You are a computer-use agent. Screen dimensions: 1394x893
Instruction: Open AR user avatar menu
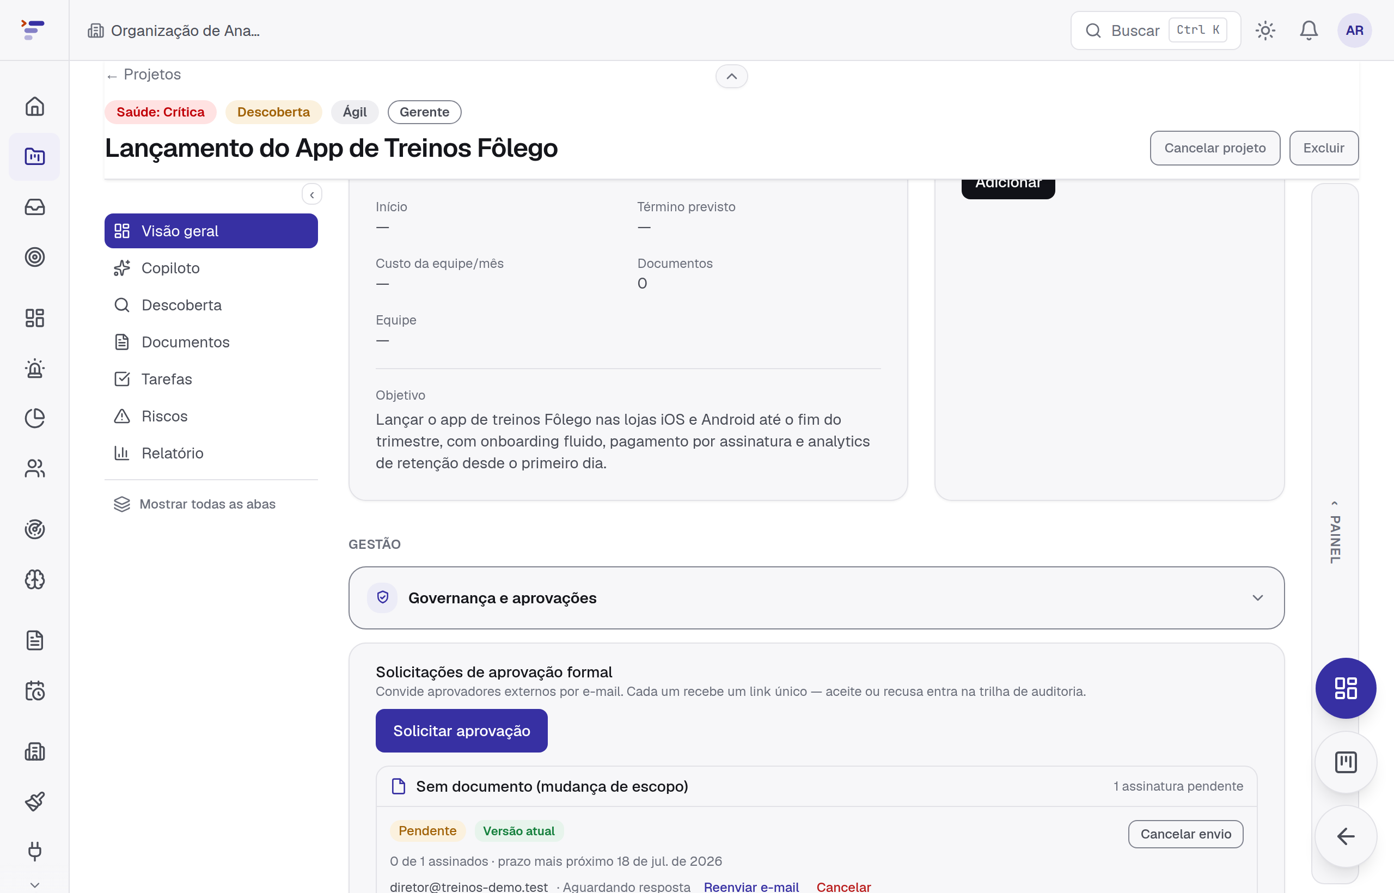1355,30
